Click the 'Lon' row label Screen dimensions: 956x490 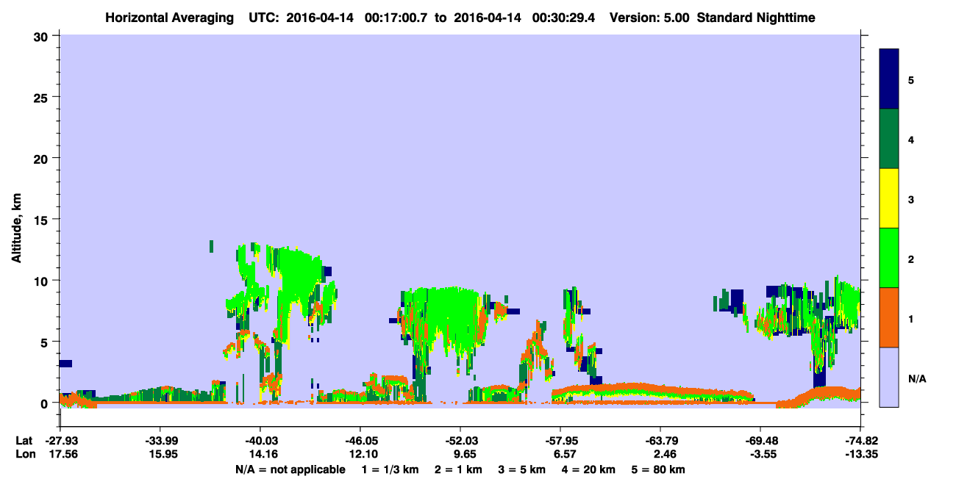point(24,455)
